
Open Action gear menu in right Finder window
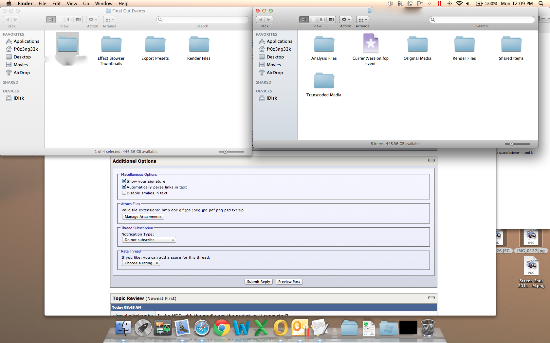pyautogui.click(x=346, y=20)
